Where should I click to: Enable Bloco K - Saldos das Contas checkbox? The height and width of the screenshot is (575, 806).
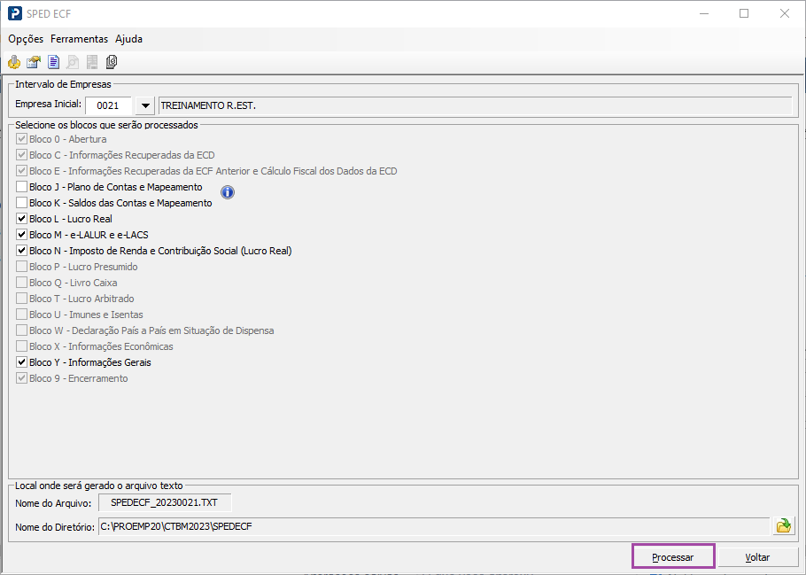pyautogui.click(x=21, y=203)
